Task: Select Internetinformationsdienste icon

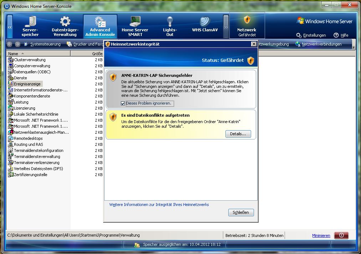Action: click(x=11, y=90)
